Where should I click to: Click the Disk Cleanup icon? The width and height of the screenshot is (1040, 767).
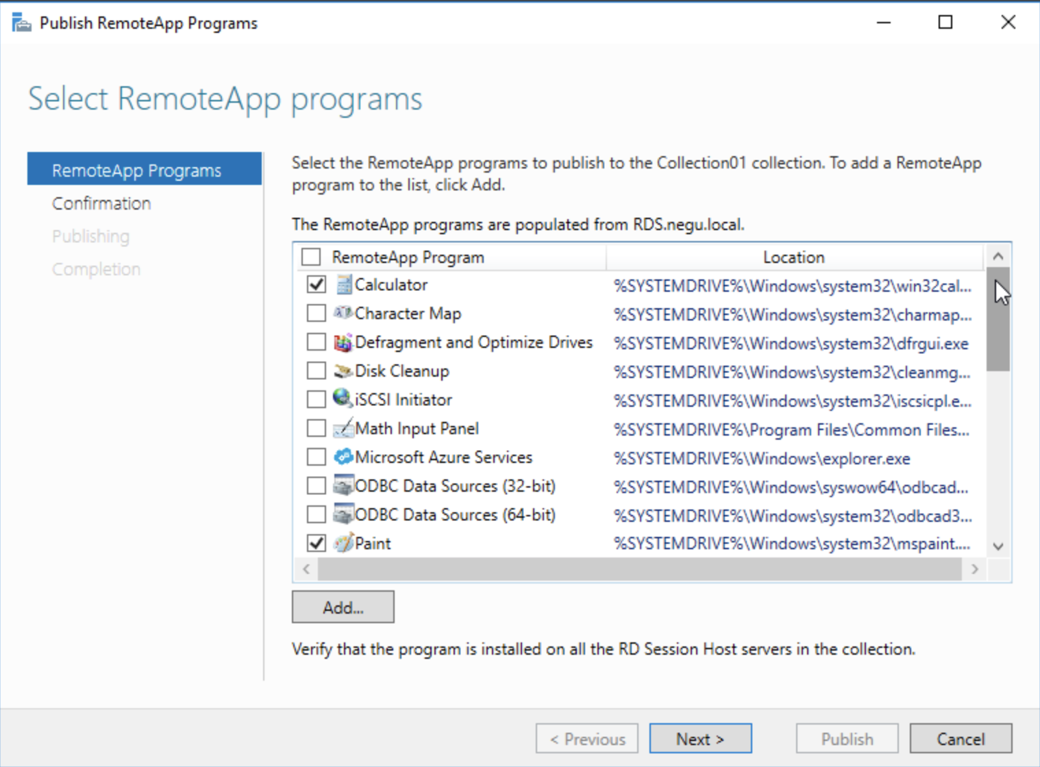click(x=343, y=371)
